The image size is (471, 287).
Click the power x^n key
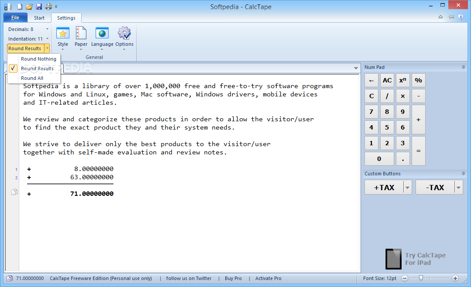pos(403,80)
